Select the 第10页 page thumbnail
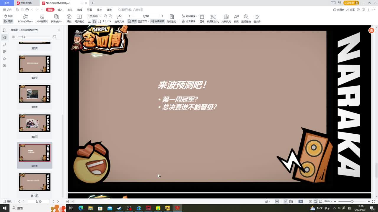This screenshot has height=212, width=378. [x=34, y=182]
